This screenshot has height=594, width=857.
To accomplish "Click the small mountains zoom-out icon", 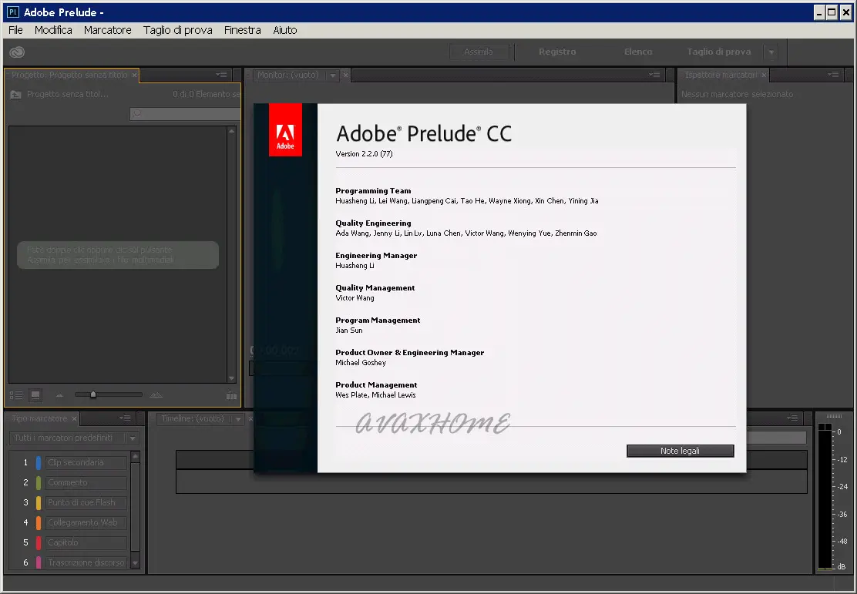I will [59, 395].
